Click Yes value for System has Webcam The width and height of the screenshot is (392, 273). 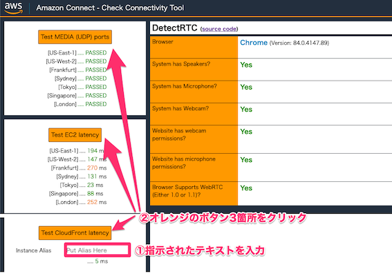(x=246, y=109)
